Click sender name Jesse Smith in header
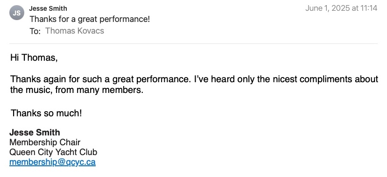The width and height of the screenshot is (387, 177). (x=48, y=8)
